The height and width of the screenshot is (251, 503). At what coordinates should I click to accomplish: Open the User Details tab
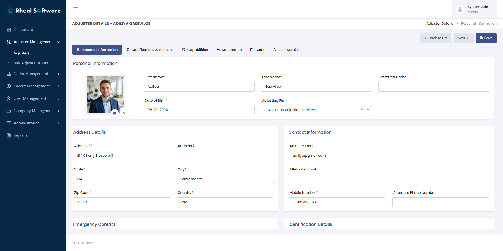(x=286, y=50)
